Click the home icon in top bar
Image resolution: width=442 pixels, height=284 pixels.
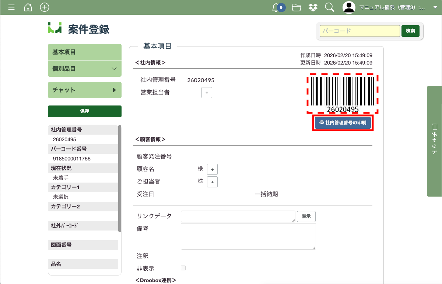pos(28,7)
